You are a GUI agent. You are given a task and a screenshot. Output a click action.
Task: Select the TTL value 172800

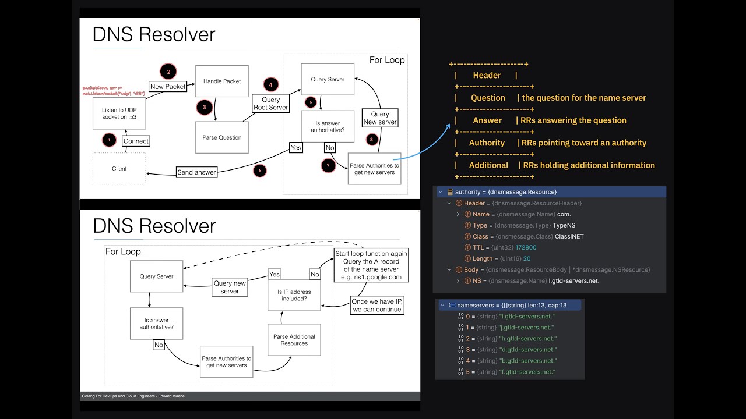[526, 247]
